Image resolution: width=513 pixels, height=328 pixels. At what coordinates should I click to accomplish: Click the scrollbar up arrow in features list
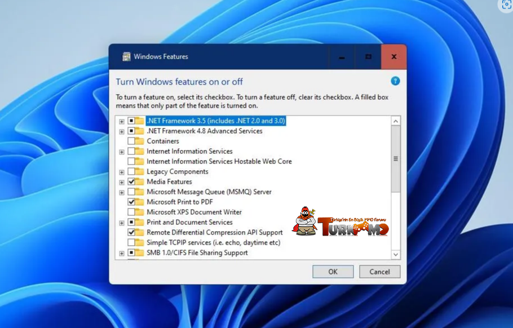pyautogui.click(x=396, y=121)
